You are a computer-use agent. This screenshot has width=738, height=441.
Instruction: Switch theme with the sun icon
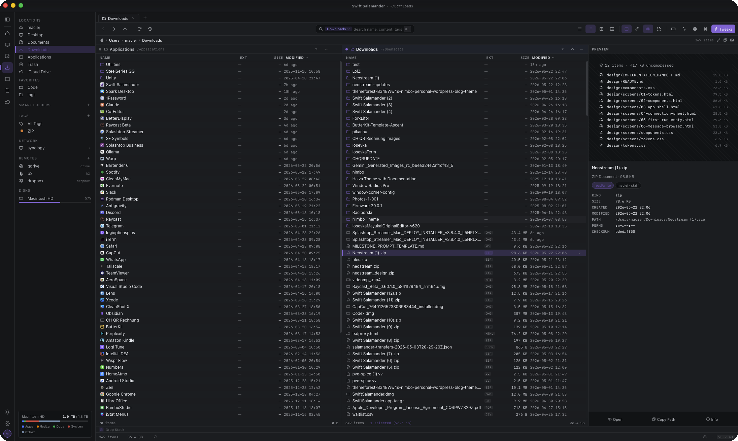pyautogui.click(x=7, y=412)
